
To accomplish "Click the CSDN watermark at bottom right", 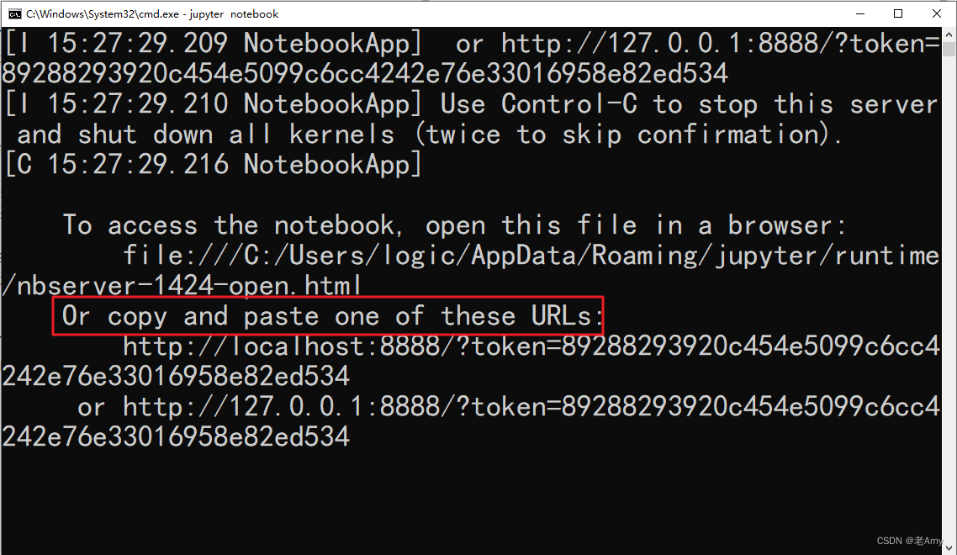I will click(x=909, y=541).
